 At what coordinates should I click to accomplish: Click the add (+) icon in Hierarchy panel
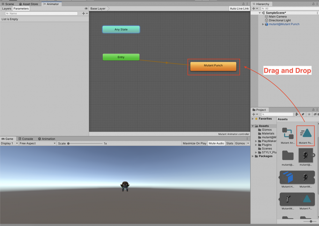point(254,8)
